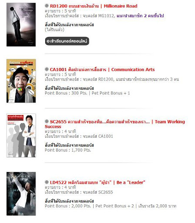Select the Team Working Success cover thumbnail
This screenshot has width=195, height=223.
point(21,135)
